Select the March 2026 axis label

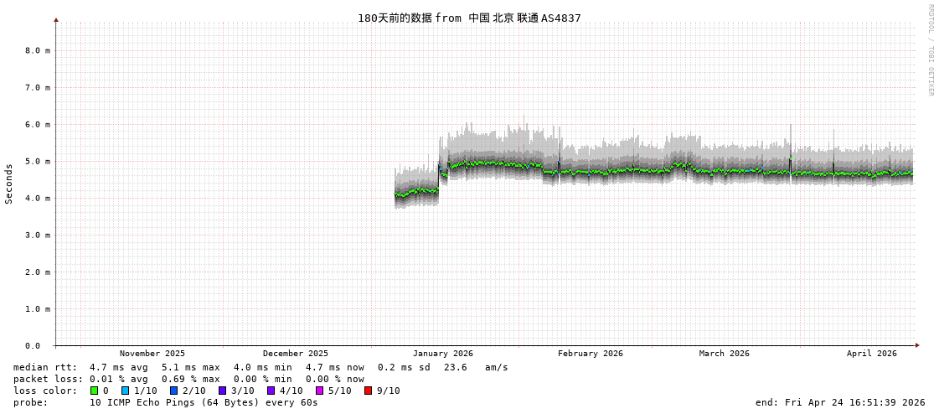(x=725, y=354)
